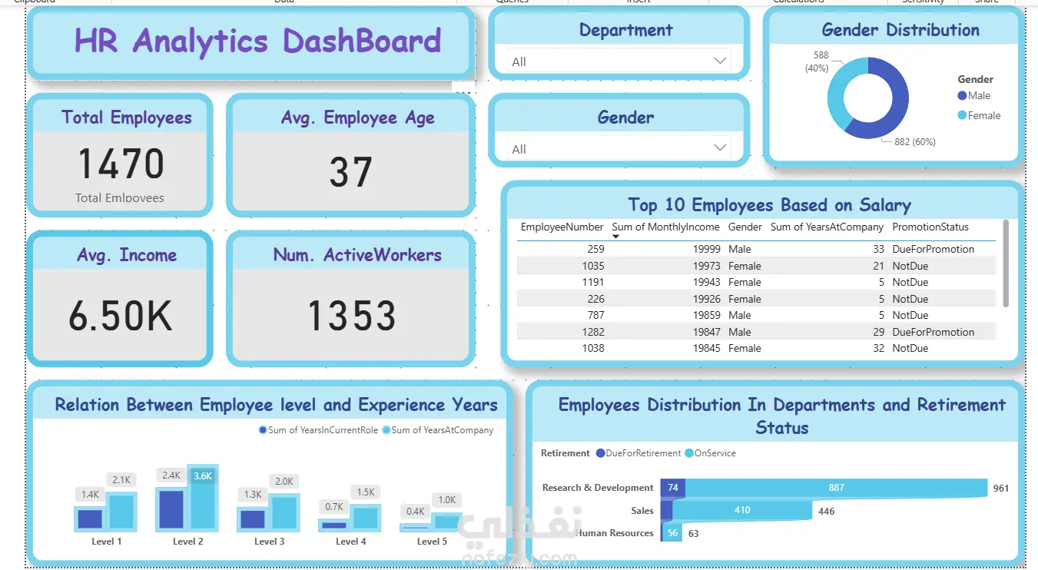
Task: Click the Research & Development total label 961
Action: tap(1000, 489)
